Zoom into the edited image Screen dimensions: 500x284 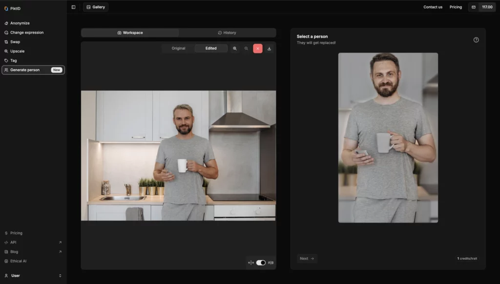click(235, 48)
